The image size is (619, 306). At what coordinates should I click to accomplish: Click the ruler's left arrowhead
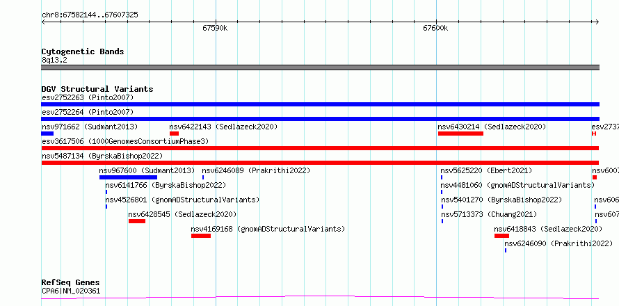pos(43,22)
